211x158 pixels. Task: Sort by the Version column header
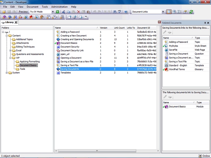(x=106, y=28)
